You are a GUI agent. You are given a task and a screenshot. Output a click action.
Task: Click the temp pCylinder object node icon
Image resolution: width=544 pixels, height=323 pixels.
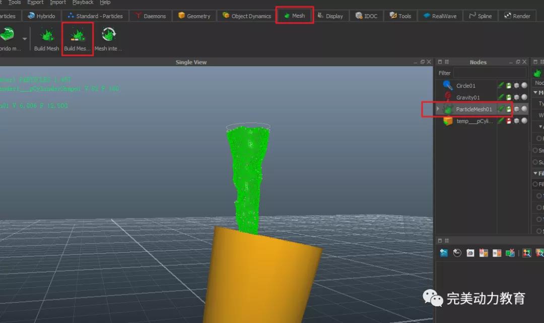pyautogui.click(x=448, y=121)
